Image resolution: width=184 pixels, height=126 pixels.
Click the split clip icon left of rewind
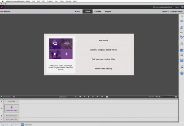pos(76,97)
